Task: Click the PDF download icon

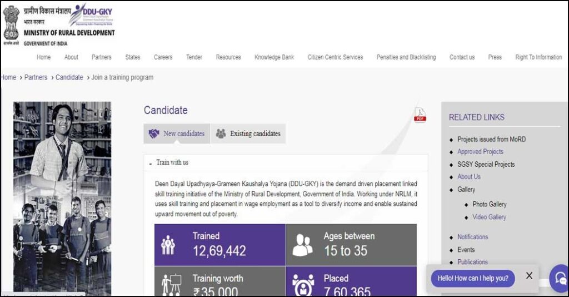Action: click(x=420, y=115)
